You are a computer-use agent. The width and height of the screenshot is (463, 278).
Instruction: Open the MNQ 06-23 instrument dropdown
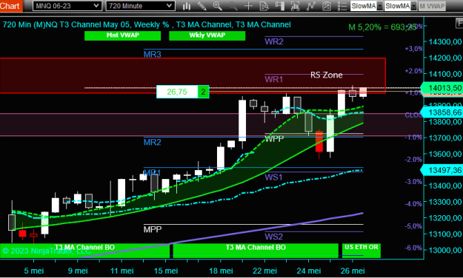pos(67,6)
